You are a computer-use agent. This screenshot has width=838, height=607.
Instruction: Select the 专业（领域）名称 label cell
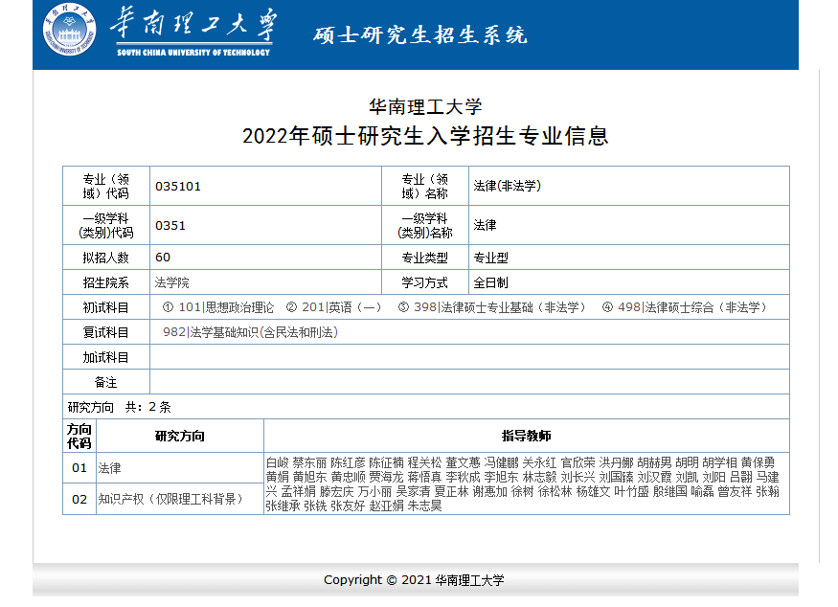[x=425, y=186]
